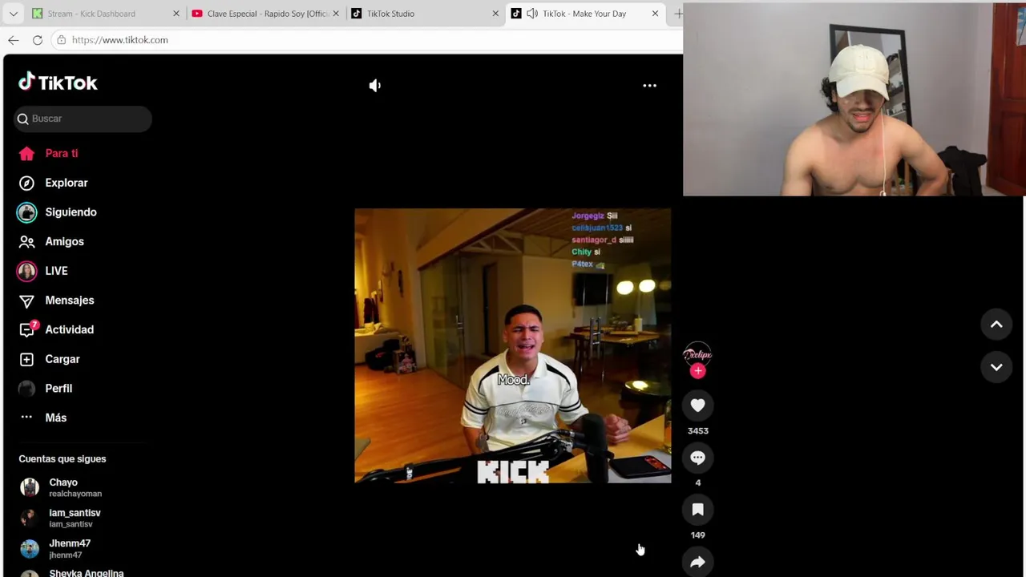This screenshot has width=1026, height=577.
Task: Open the browser tab list dropdown
Action: (x=13, y=14)
